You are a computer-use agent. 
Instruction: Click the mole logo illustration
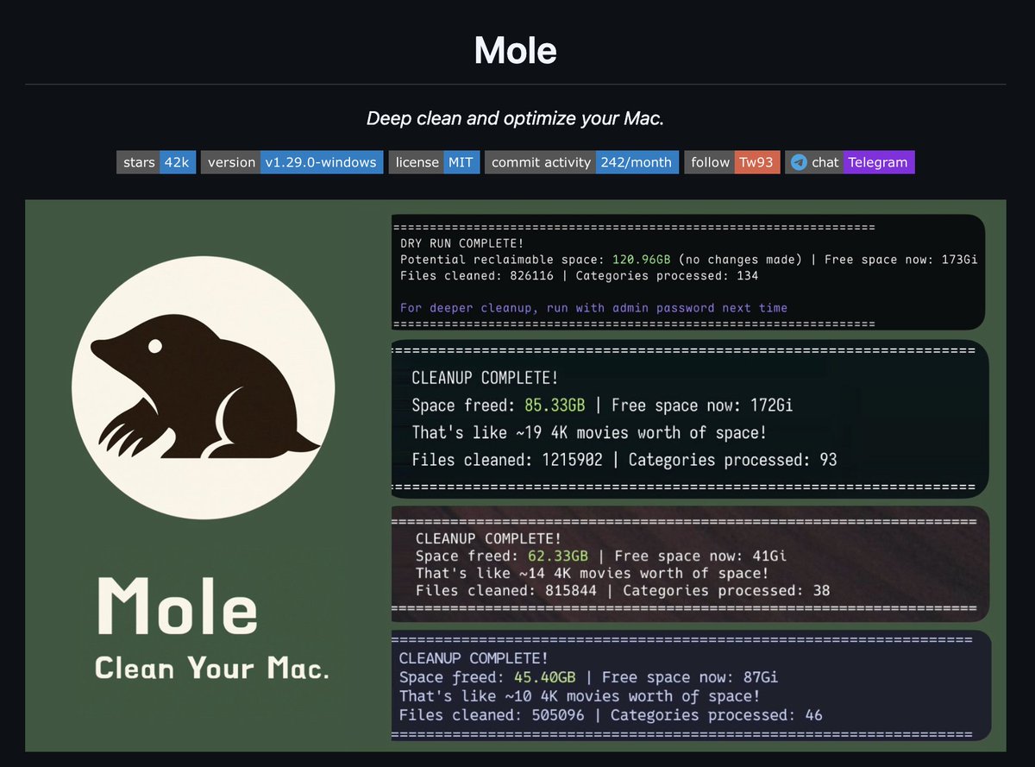tap(204, 389)
